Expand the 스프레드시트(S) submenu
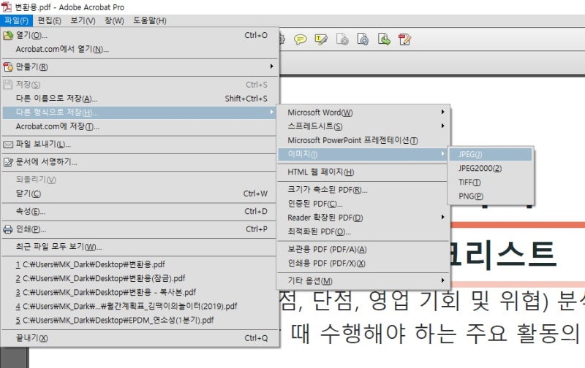 pos(363,126)
